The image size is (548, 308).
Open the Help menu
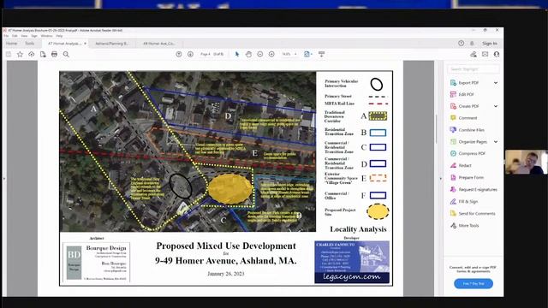59,36
